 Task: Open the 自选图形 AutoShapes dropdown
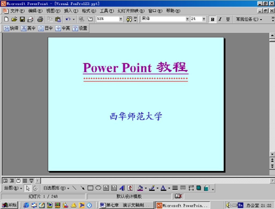pyautogui.click(x=56, y=188)
